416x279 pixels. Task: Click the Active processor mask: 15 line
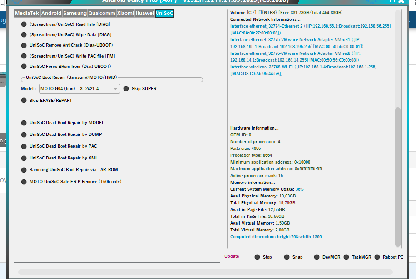(x=257, y=176)
